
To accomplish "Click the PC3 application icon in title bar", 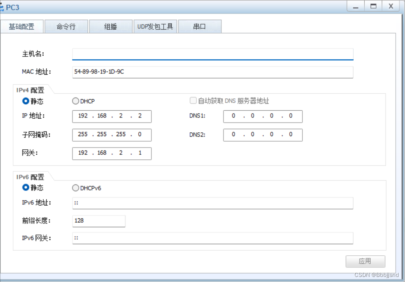I will tap(2, 7).
